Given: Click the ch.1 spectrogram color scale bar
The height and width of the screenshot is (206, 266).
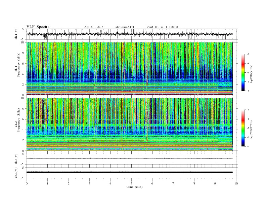Looking at the screenshot, I should click(243, 73).
